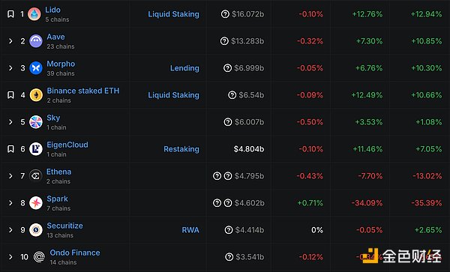The image size is (450, 272).
Task: Click the help icon beside Lido's $16.072b
Action: 225,14
